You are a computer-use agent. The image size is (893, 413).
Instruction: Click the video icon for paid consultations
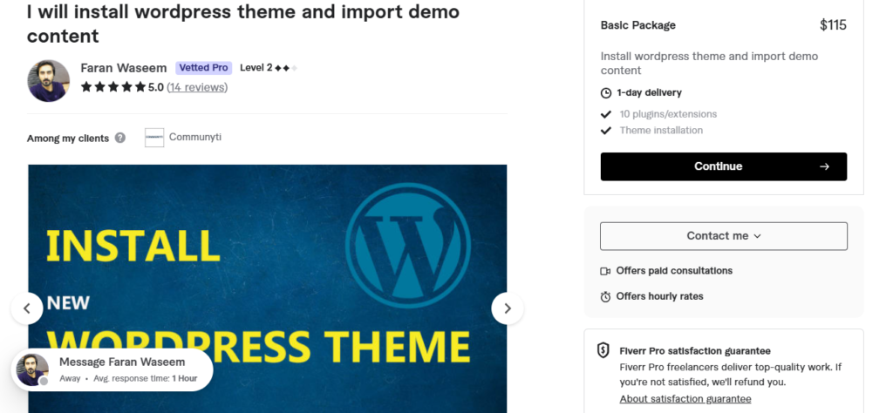(605, 271)
